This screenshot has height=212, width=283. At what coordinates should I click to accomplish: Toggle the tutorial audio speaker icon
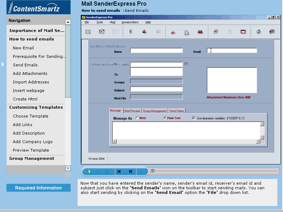[141, 172]
